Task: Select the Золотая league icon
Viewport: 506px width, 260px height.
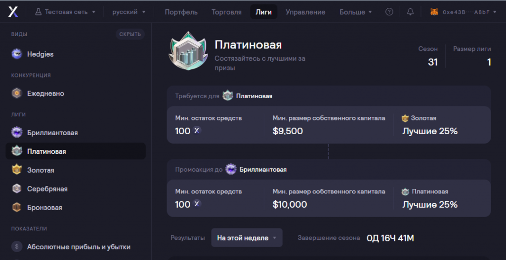Action: point(17,170)
